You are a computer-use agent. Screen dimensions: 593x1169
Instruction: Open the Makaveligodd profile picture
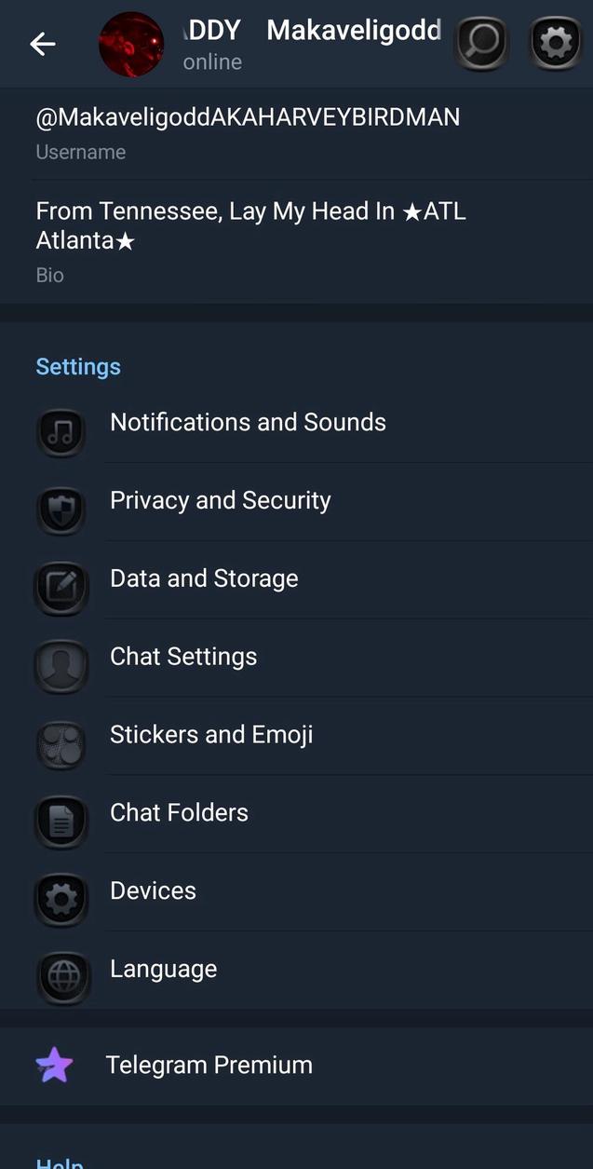130,44
